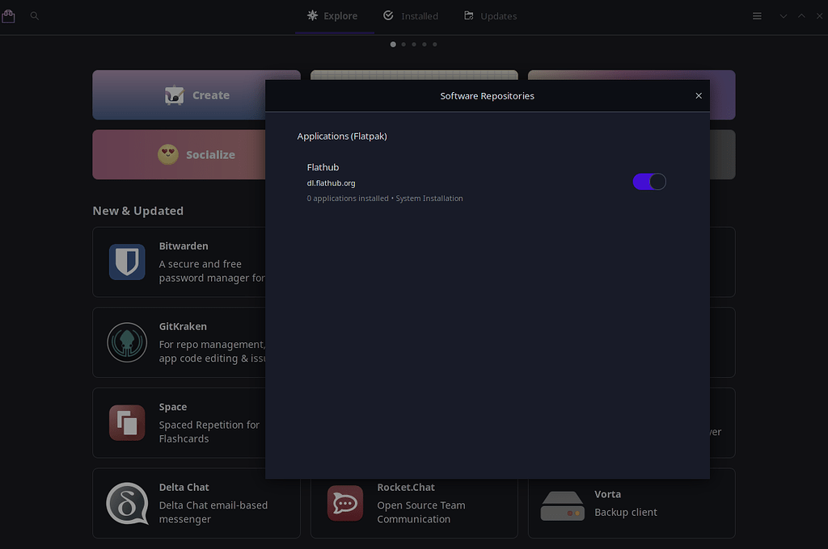Open the hamburger menu
Viewport: 828px width, 549px height.
click(x=756, y=15)
